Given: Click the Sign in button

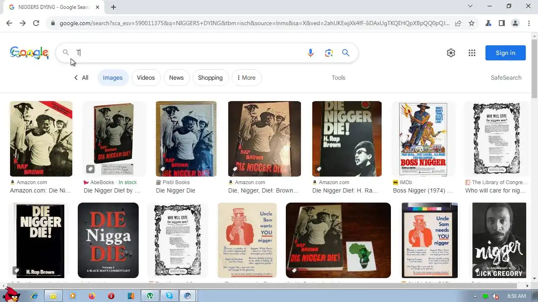Looking at the screenshot, I should (505, 53).
